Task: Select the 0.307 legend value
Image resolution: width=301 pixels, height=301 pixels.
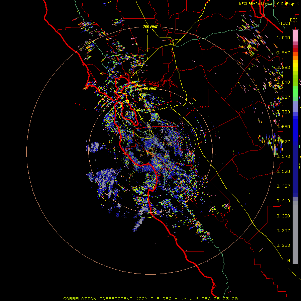Action: coord(283,231)
